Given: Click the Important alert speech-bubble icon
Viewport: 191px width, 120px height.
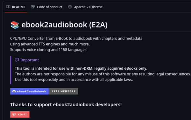Looking at the screenshot, I should click(x=17, y=60).
